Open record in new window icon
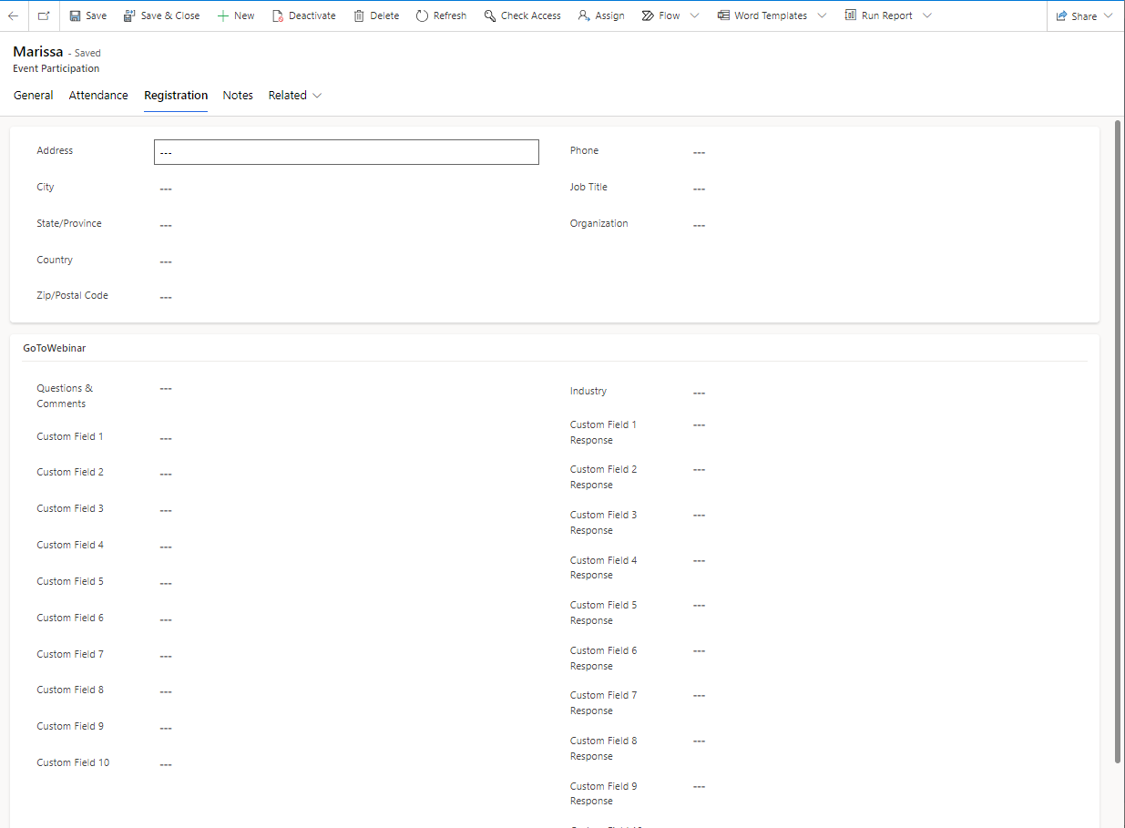 click(44, 15)
